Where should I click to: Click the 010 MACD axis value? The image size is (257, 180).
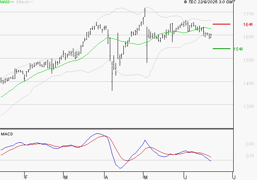point(250,156)
